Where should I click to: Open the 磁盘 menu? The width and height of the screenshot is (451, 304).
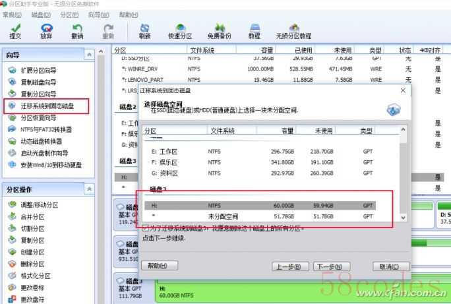(40, 15)
